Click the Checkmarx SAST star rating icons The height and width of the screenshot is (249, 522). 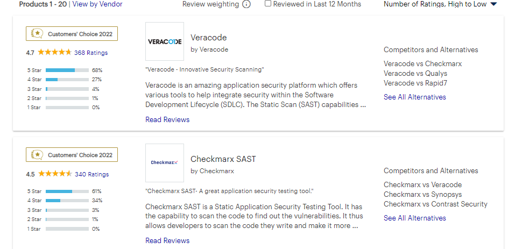tap(55, 174)
